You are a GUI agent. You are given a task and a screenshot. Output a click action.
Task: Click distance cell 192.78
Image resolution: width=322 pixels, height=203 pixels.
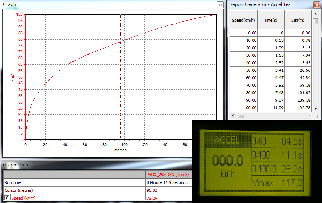click(298, 108)
